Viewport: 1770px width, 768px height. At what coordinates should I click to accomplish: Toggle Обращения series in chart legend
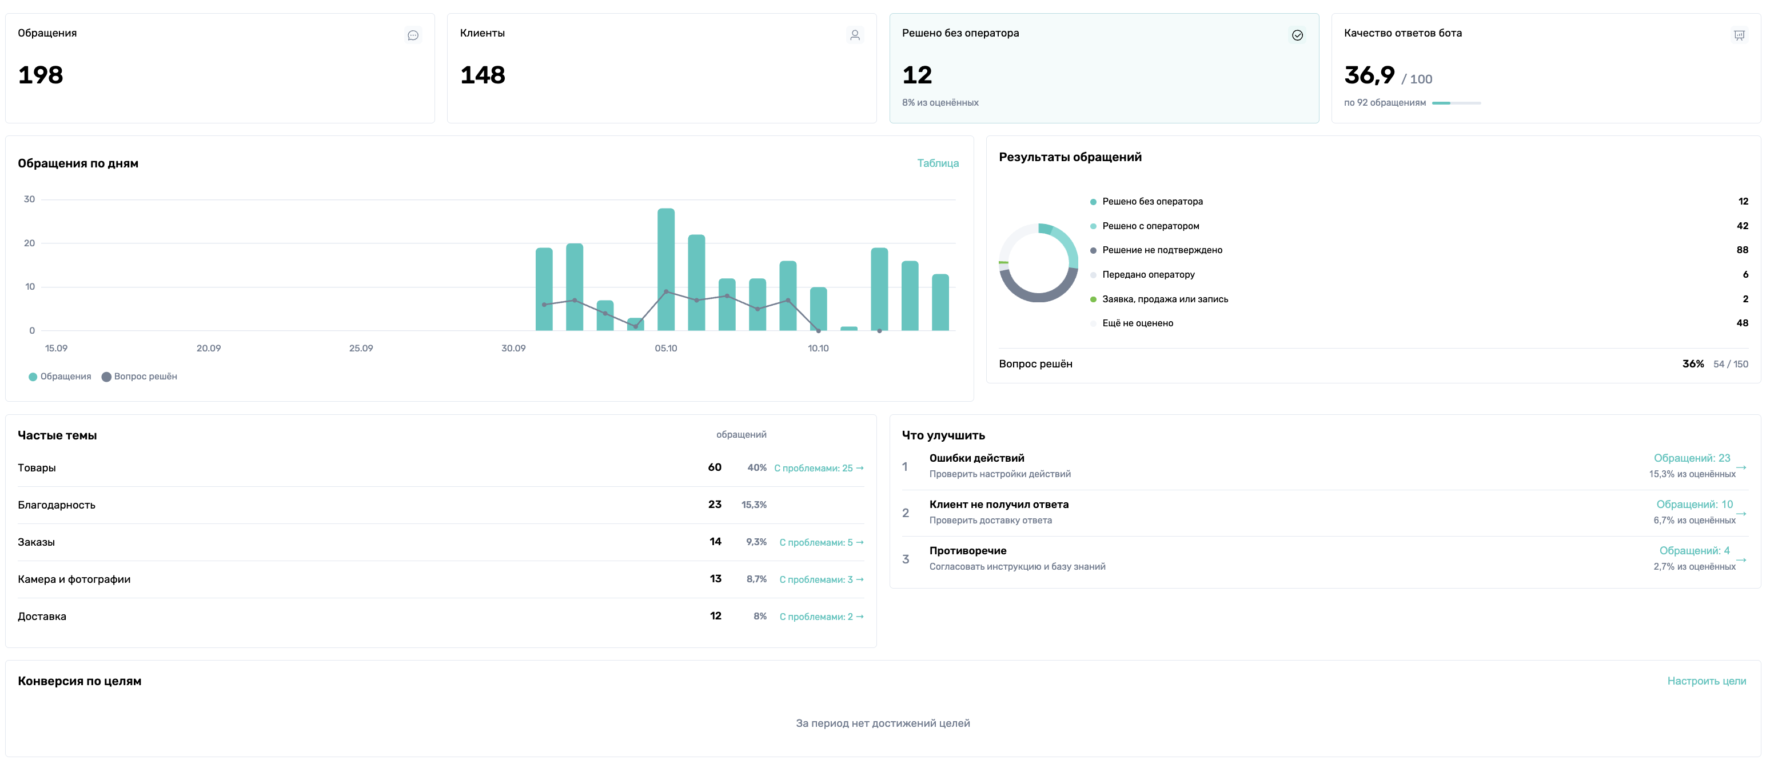[x=60, y=377]
